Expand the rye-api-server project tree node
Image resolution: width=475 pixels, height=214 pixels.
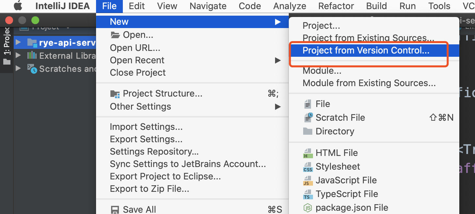pos(18,42)
